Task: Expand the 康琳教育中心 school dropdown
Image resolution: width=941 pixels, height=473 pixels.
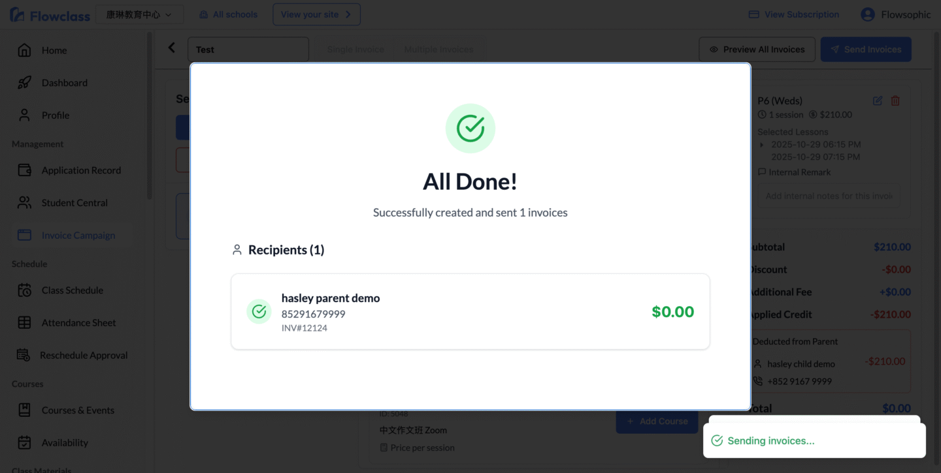Action: pyautogui.click(x=139, y=14)
